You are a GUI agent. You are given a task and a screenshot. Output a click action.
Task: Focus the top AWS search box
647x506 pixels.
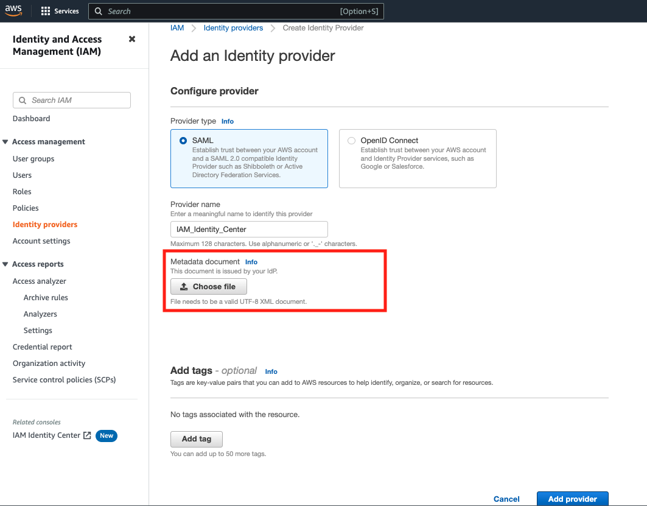(236, 11)
